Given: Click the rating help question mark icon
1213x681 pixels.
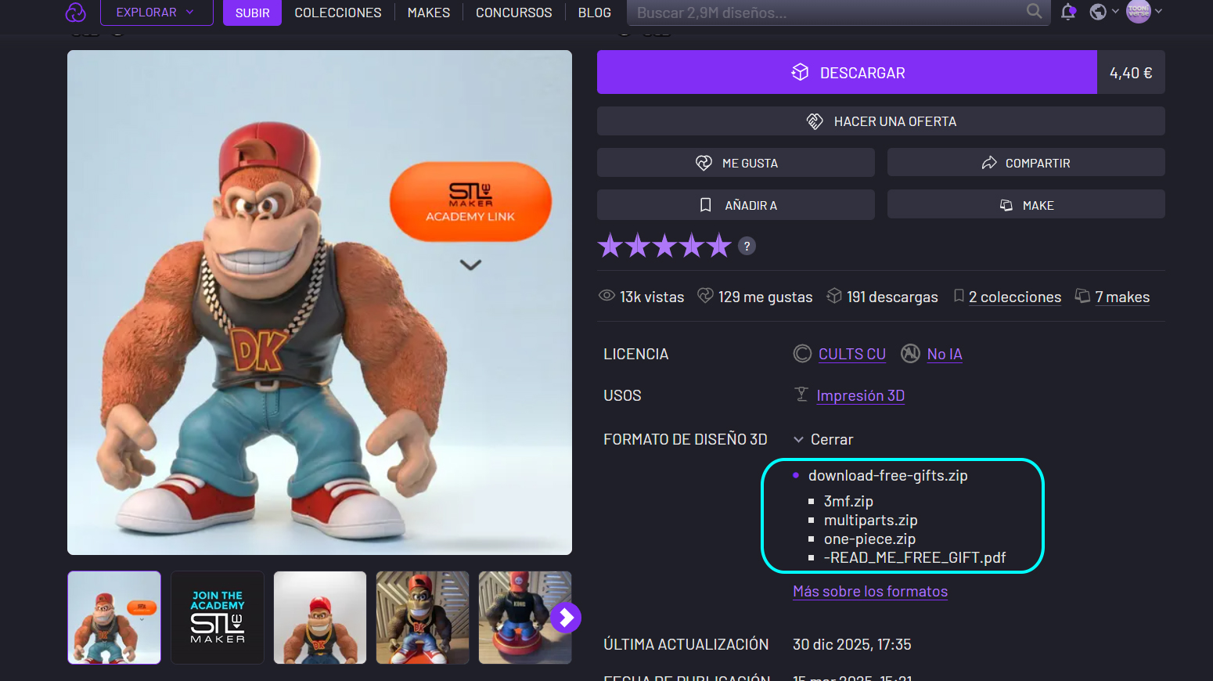Looking at the screenshot, I should click(x=747, y=246).
